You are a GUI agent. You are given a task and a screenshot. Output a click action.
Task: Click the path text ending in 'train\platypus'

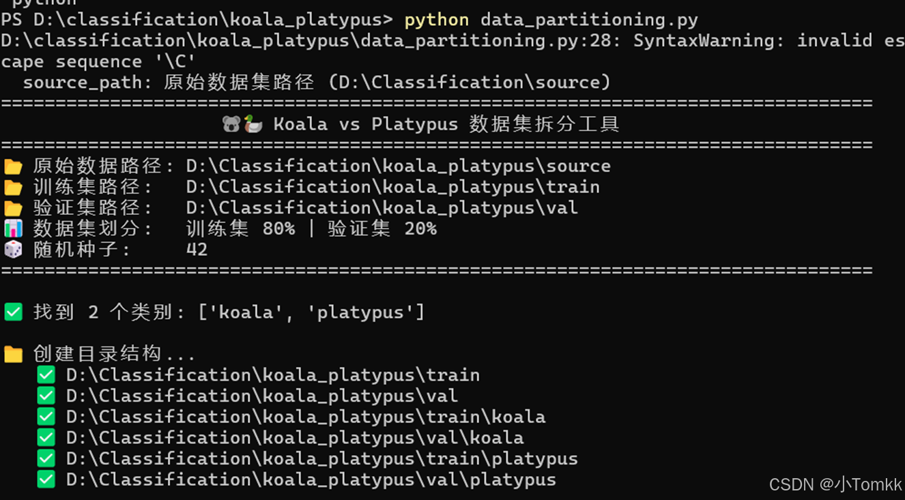tap(322, 458)
